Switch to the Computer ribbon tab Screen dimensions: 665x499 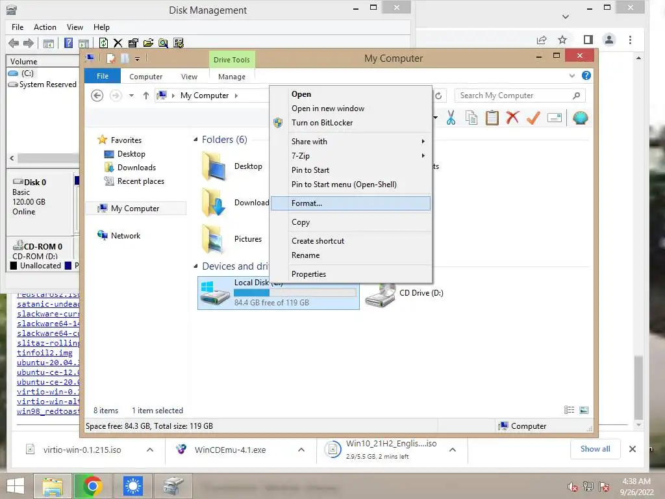tap(145, 77)
